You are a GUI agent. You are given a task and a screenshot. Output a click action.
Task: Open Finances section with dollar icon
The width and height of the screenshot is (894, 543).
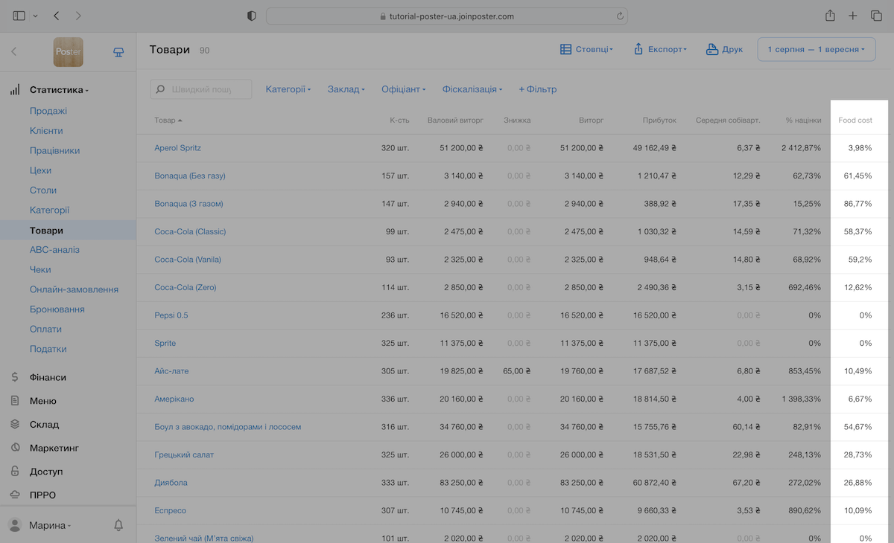tap(48, 377)
